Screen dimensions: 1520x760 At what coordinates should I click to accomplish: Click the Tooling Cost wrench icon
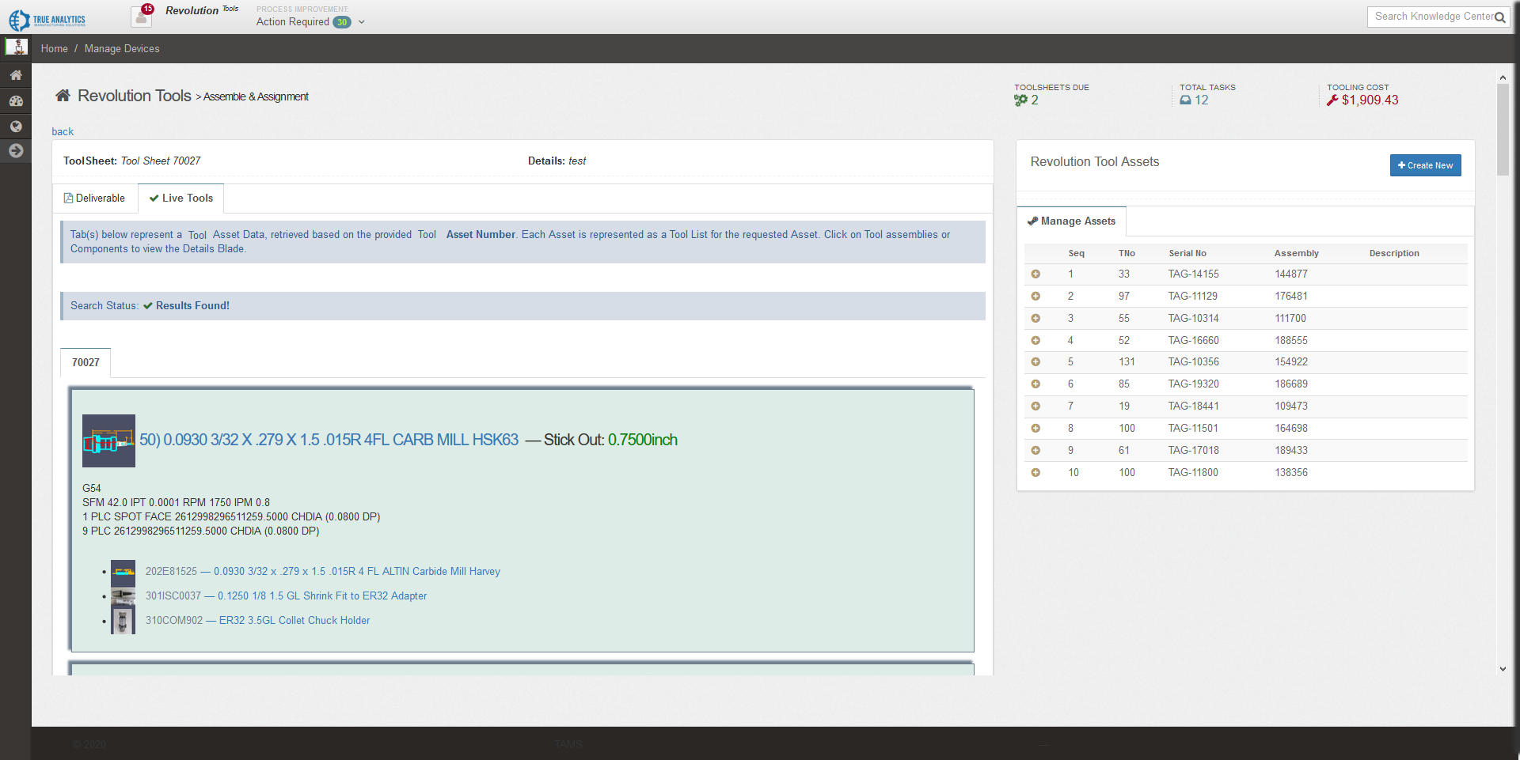pyautogui.click(x=1332, y=100)
